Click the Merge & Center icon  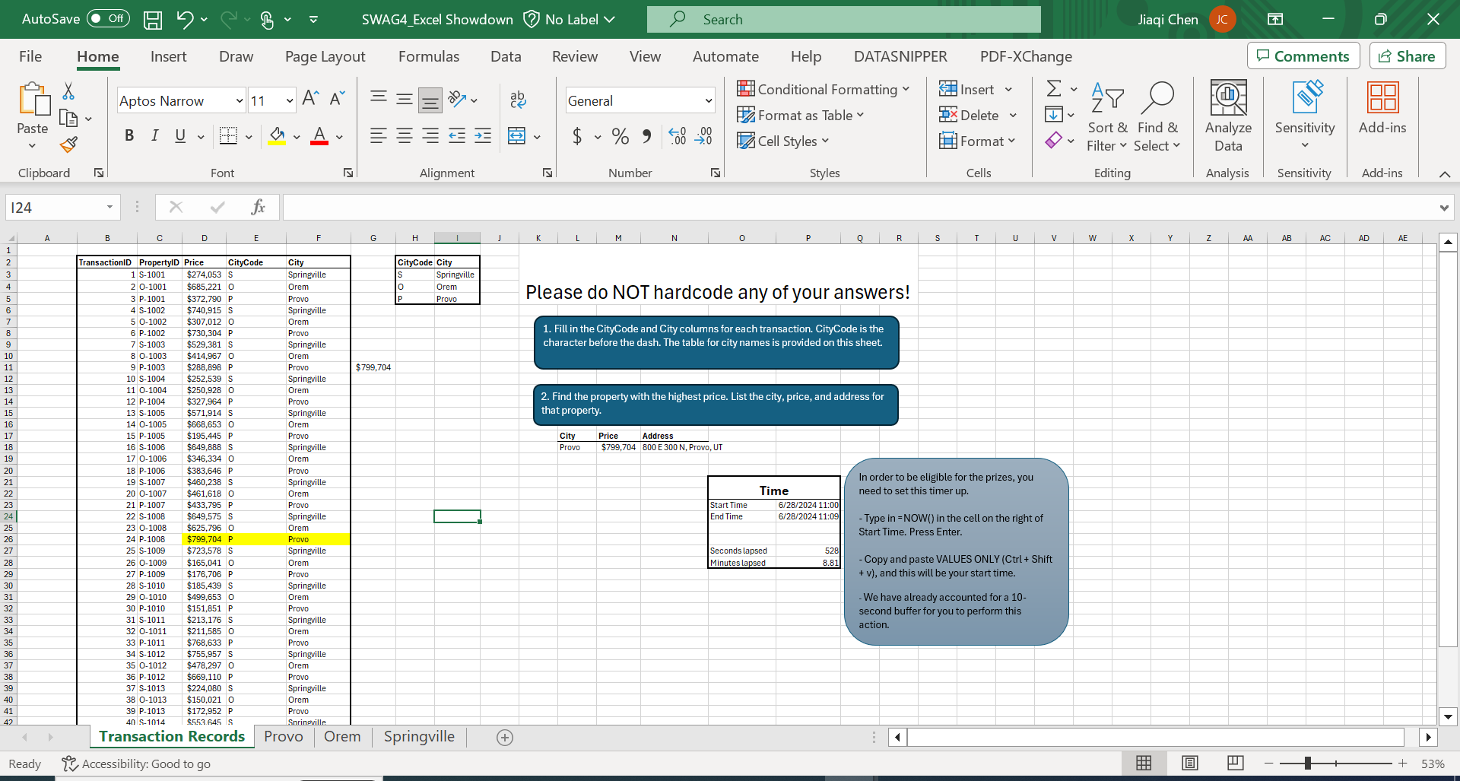[x=517, y=136]
